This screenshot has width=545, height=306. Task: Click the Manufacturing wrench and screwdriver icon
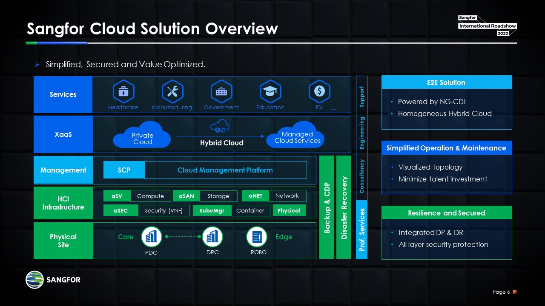click(172, 91)
